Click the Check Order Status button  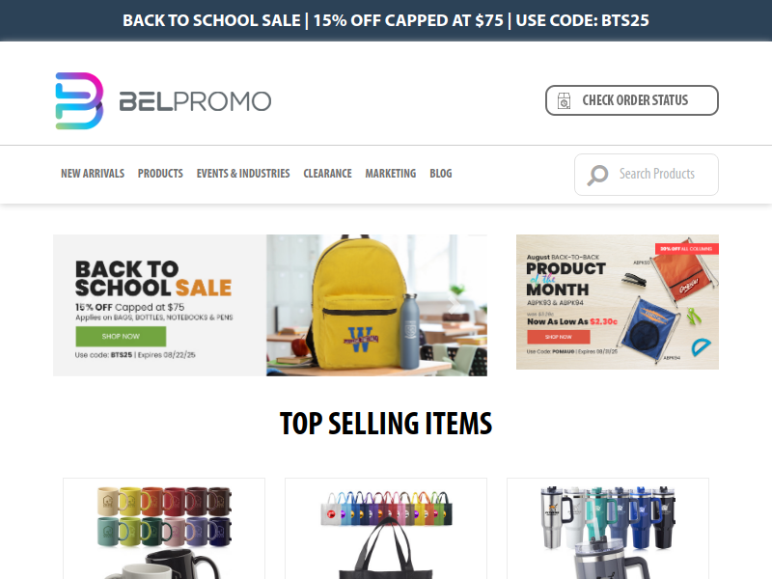point(632,100)
